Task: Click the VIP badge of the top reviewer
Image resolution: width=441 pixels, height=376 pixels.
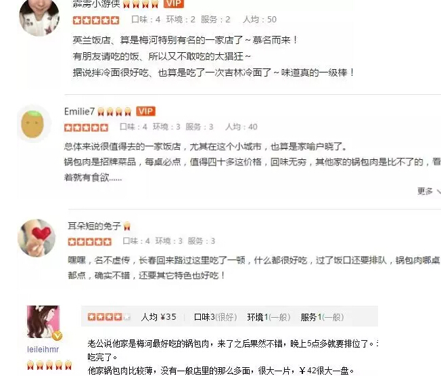Action: tap(174, 3)
